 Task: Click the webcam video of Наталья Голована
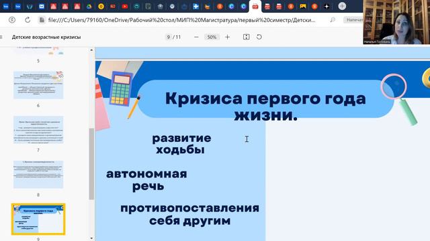point(396,22)
